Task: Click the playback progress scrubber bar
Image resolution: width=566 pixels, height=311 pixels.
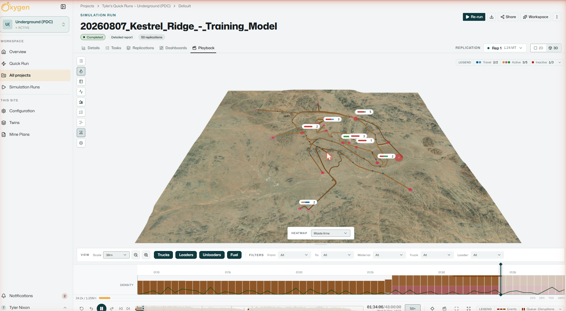Action: click(249, 308)
